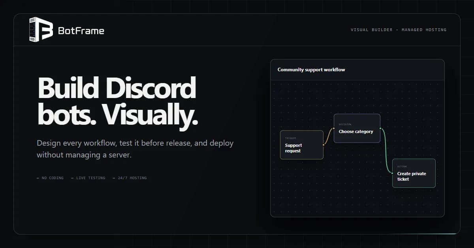Click the "NO CODING" feature label
This screenshot has width=474, height=248.
53,178
